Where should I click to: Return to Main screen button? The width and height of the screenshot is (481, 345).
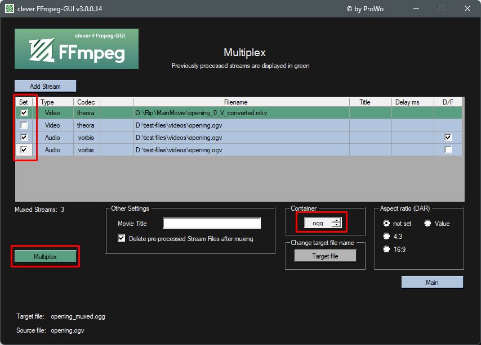coord(432,282)
